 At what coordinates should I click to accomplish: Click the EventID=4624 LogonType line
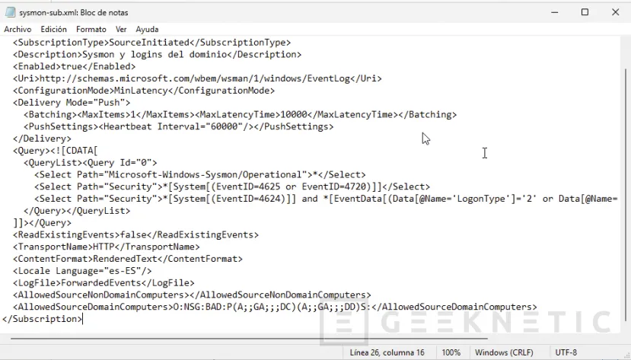tap(326, 199)
